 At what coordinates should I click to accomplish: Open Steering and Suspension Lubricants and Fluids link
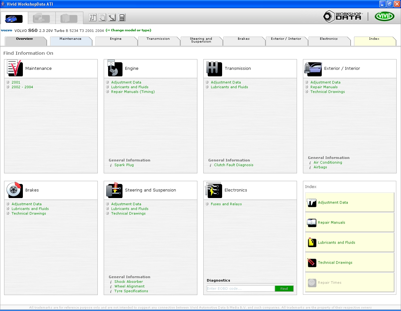[x=130, y=209]
